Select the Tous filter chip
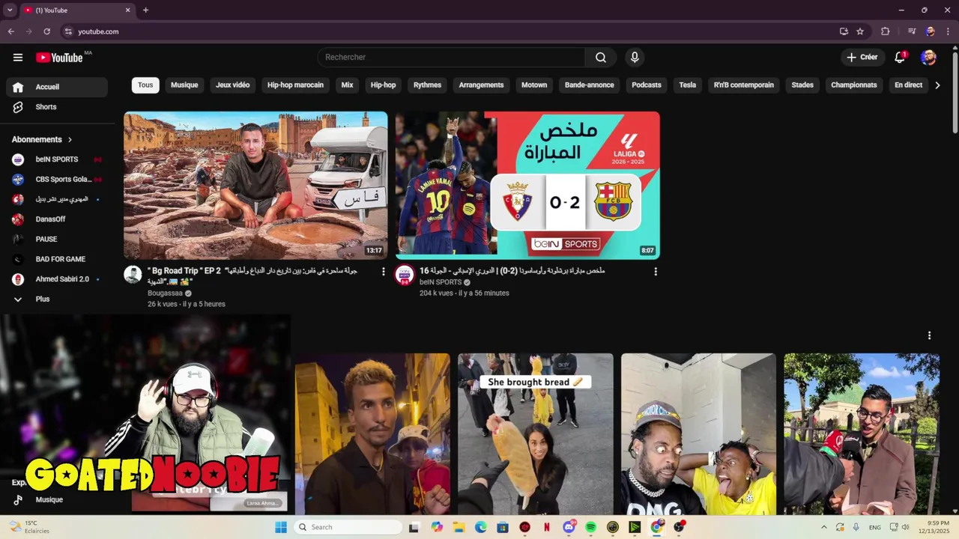959x539 pixels. (x=145, y=85)
